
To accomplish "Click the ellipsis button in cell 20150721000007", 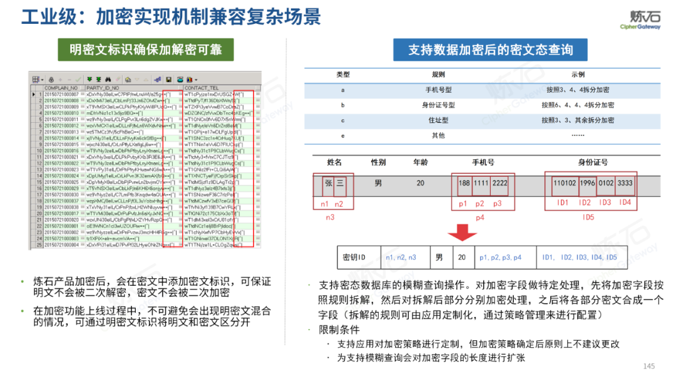I will (x=83, y=94).
